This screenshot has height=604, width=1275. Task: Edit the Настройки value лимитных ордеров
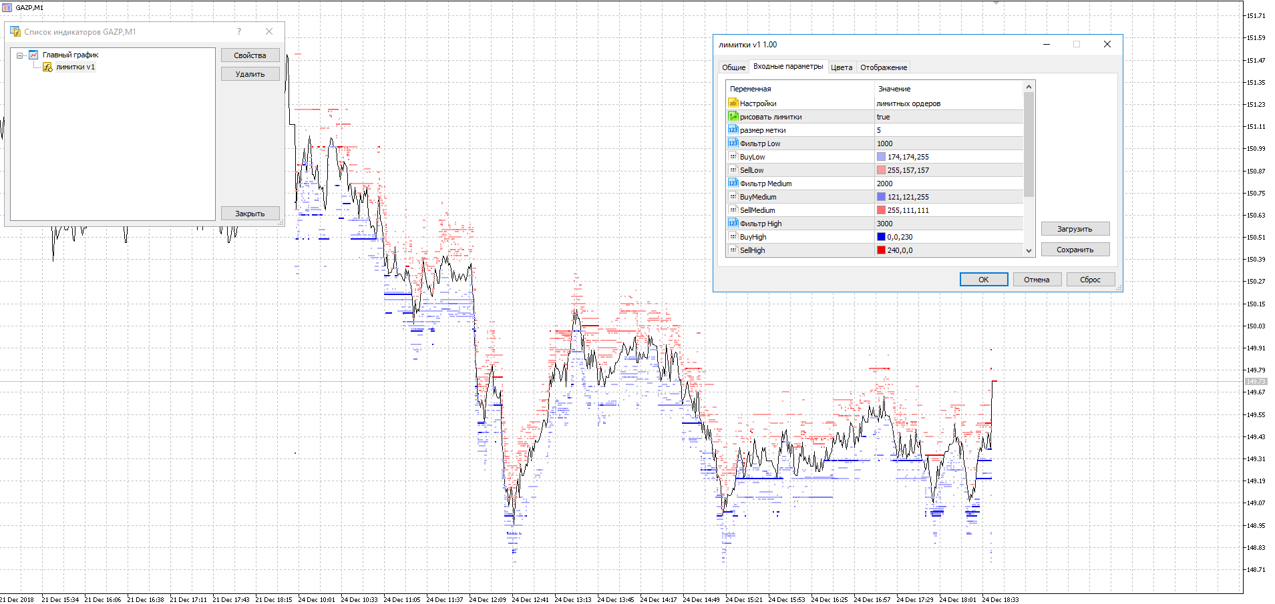[948, 103]
